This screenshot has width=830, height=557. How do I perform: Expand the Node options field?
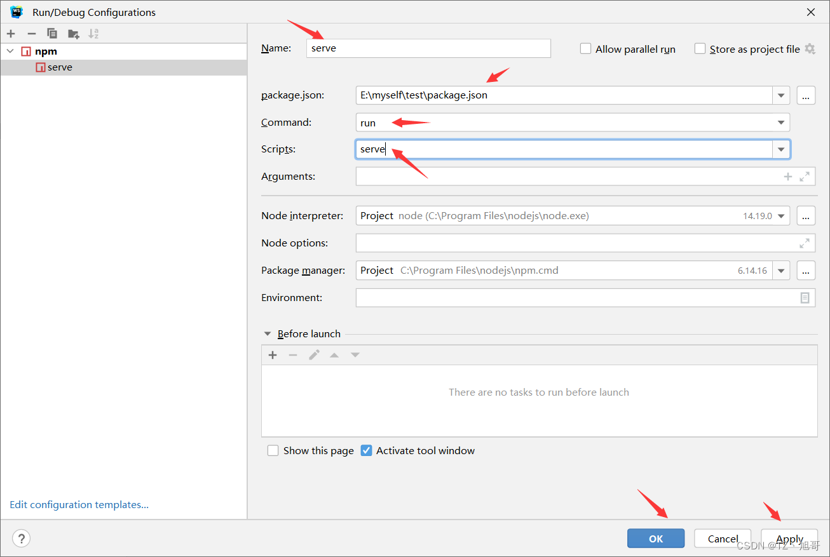coord(805,243)
